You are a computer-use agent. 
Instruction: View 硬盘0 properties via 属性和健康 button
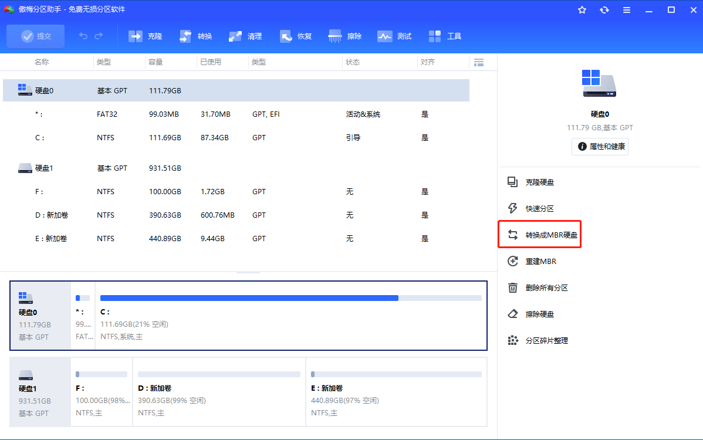(600, 147)
